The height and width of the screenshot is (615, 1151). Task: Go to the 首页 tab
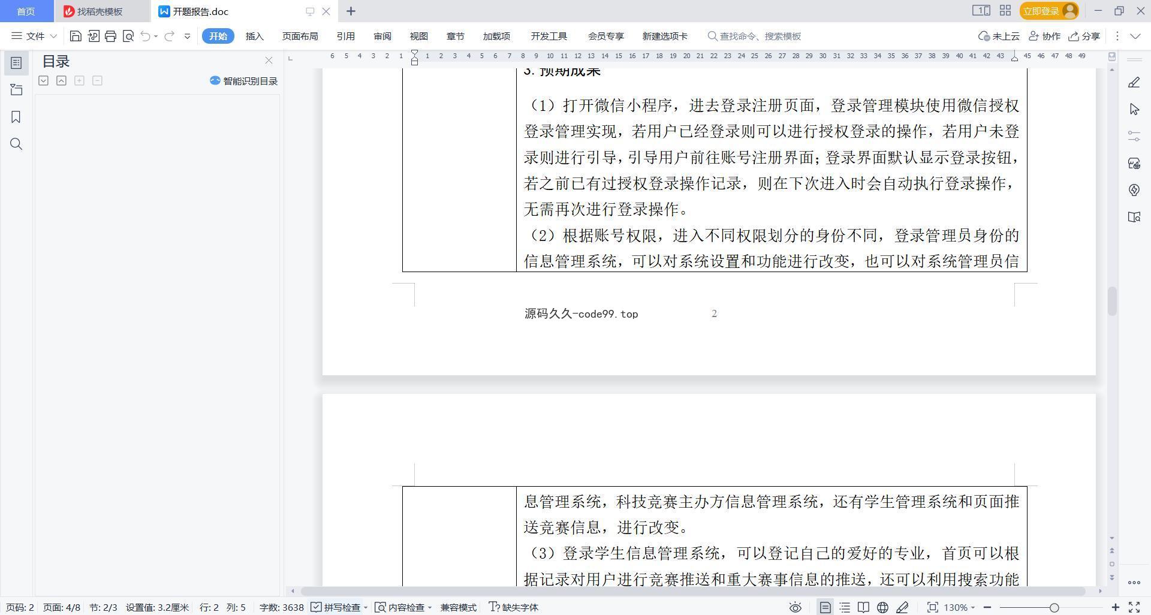[x=26, y=11]
